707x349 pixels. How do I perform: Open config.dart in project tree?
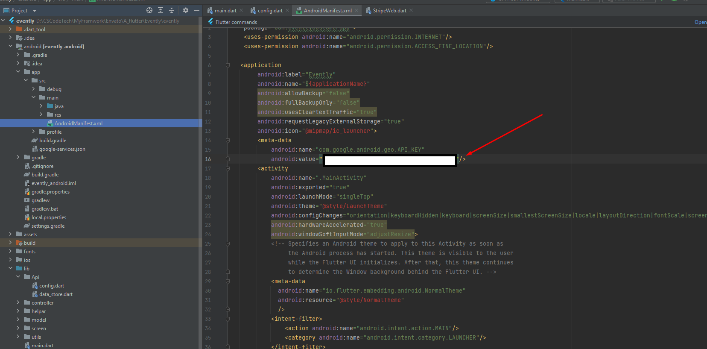[52, 286]
